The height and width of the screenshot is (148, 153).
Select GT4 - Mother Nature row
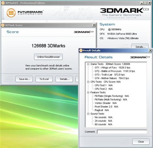(x=112, y=78)
